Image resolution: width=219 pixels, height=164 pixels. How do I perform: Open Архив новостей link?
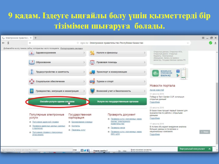pos(157,90)
